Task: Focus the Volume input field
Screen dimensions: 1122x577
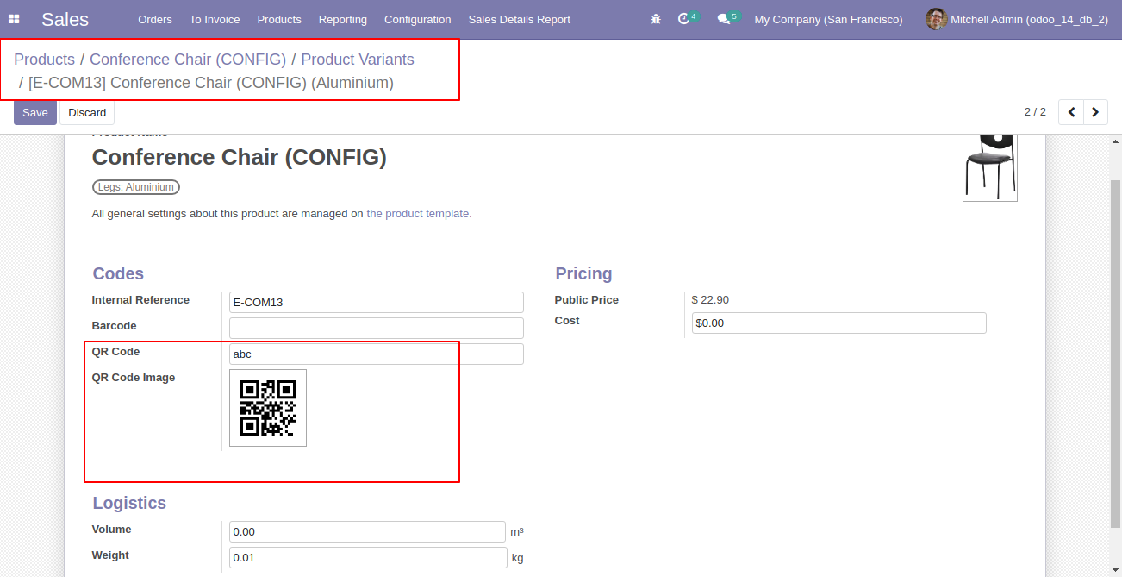Action: (x=367, y=531)
